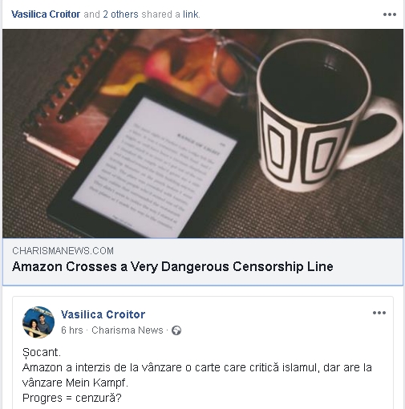
Task: Open the inner post's three-dot options menu
Action: tap(379, 313)
